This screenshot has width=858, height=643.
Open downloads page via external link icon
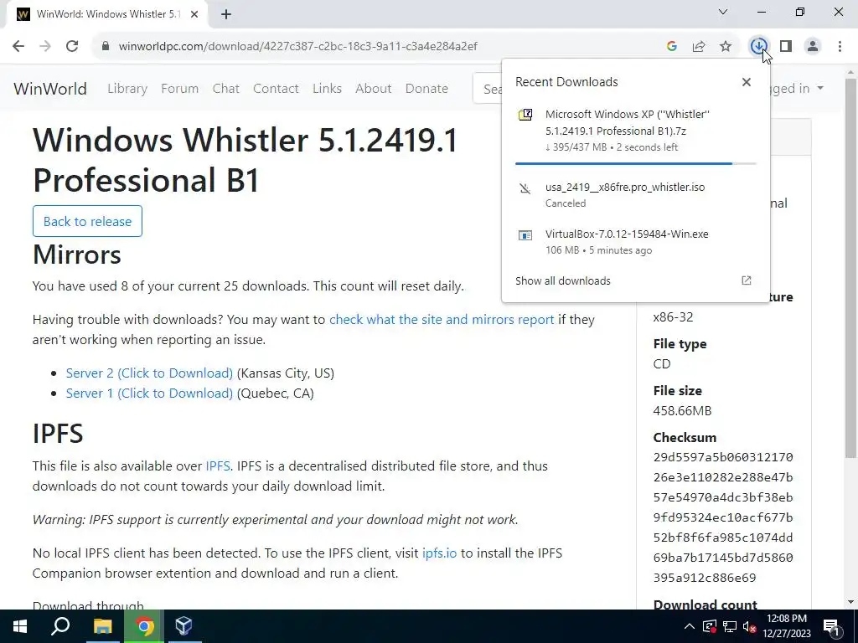coord(747,280)
